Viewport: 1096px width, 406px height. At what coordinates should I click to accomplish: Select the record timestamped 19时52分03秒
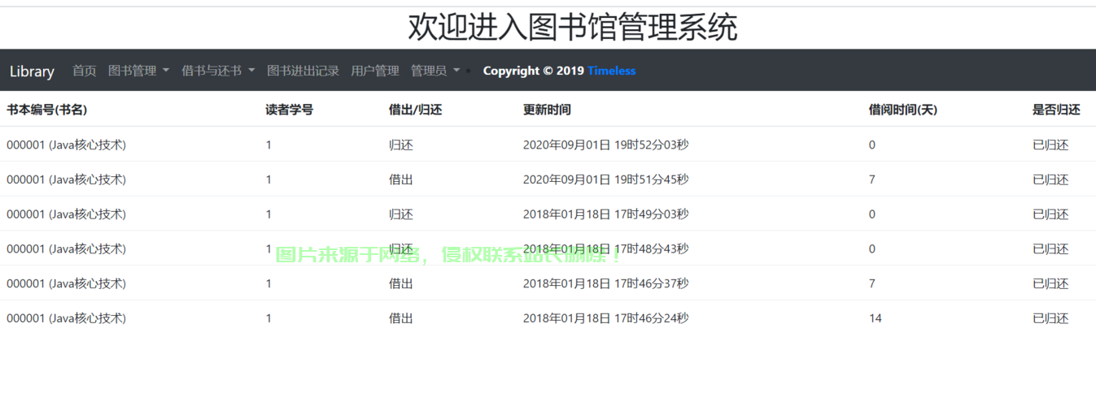point(605,145)
